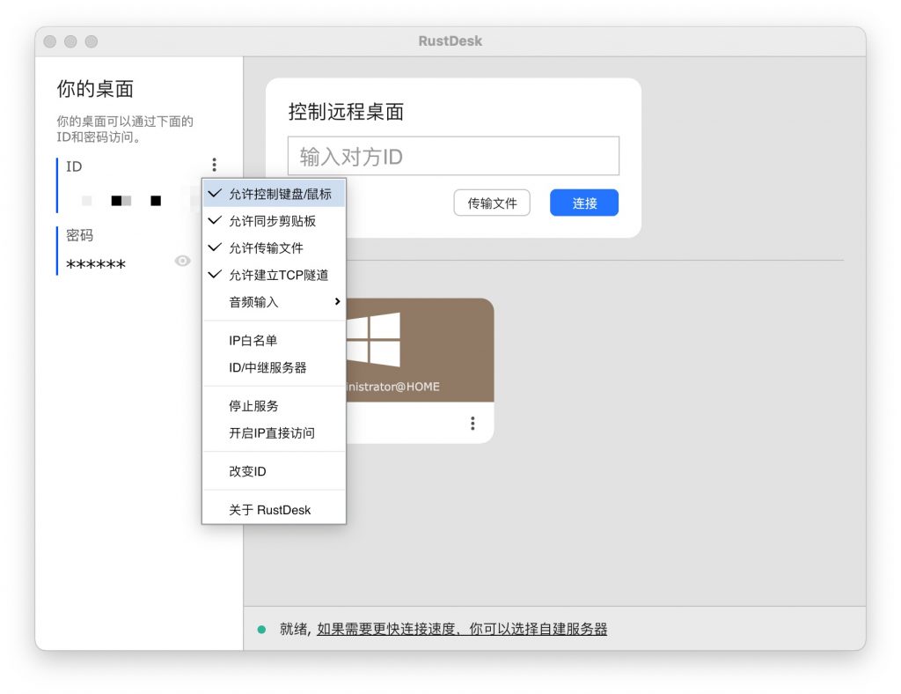
Task: Select the Windows logo on the session card
Action: [x=373, y=340]
